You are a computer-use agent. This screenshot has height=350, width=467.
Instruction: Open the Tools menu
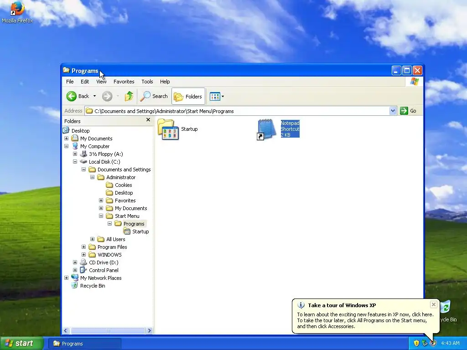click(x=147, y=82)
